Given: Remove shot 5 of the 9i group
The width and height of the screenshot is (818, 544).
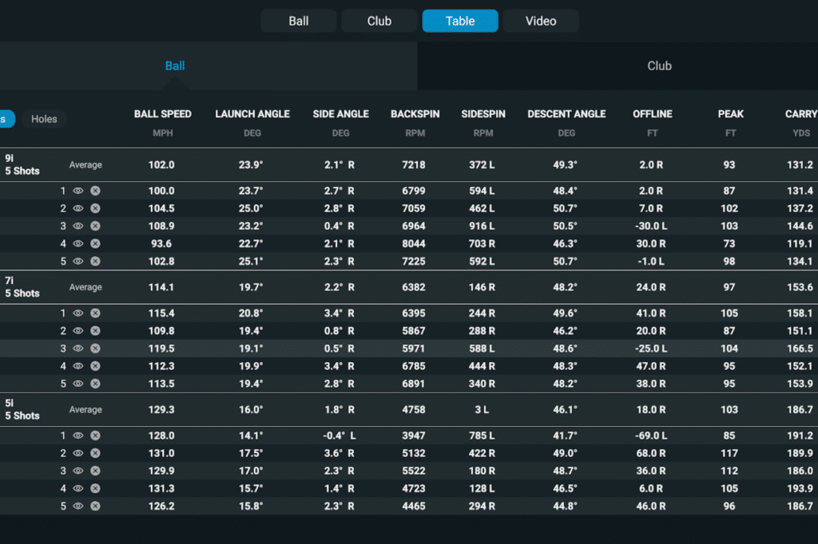Looking at the screenshot, I should point(95,262).
